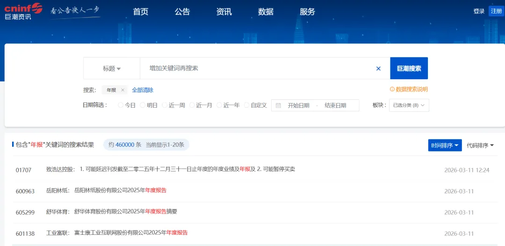Open the 代码排序 sort dropdown
505x246 pixels.
(x=480, y=145)
